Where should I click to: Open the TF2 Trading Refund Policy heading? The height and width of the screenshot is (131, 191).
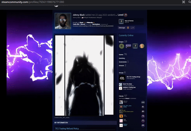67,128
